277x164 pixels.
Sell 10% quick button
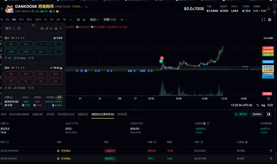tap(11, 74)
